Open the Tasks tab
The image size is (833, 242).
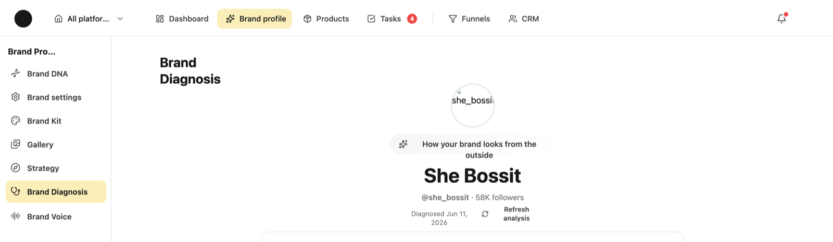point(392,19)
